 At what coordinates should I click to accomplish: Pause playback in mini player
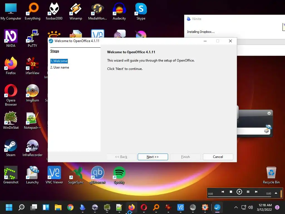click(x=248, y=192)
